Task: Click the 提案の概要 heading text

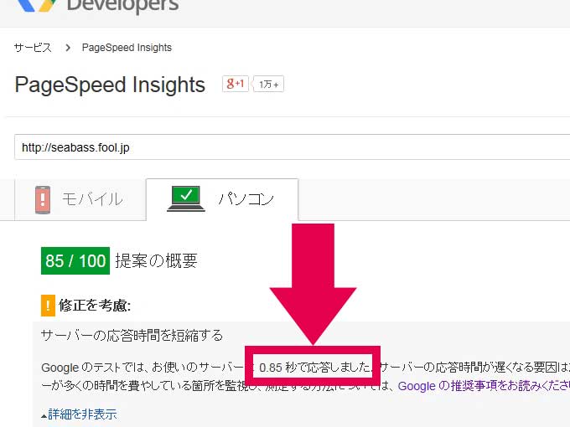Action: pyautogui.click(x=156, y=260)
